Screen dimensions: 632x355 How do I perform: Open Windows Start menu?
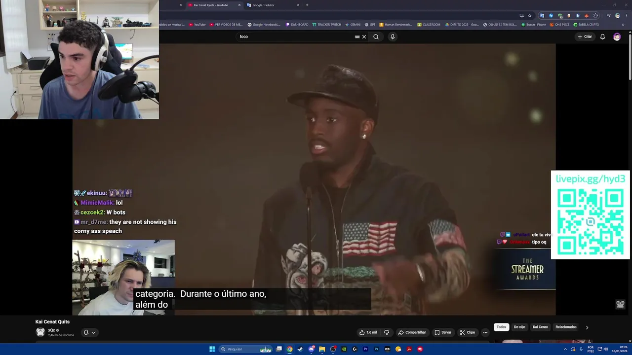pos(212,349)
